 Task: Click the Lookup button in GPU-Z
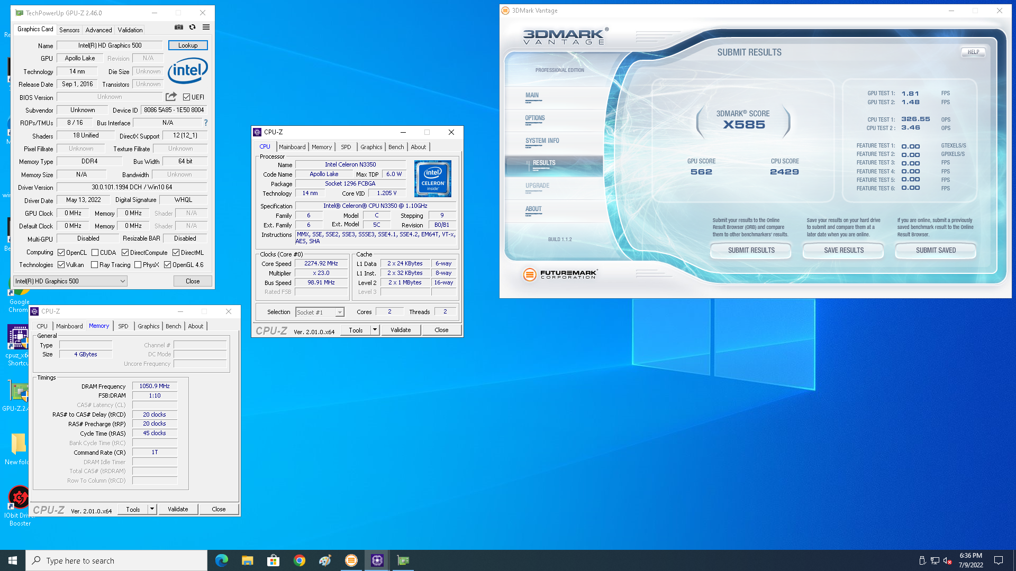(188, 45)
